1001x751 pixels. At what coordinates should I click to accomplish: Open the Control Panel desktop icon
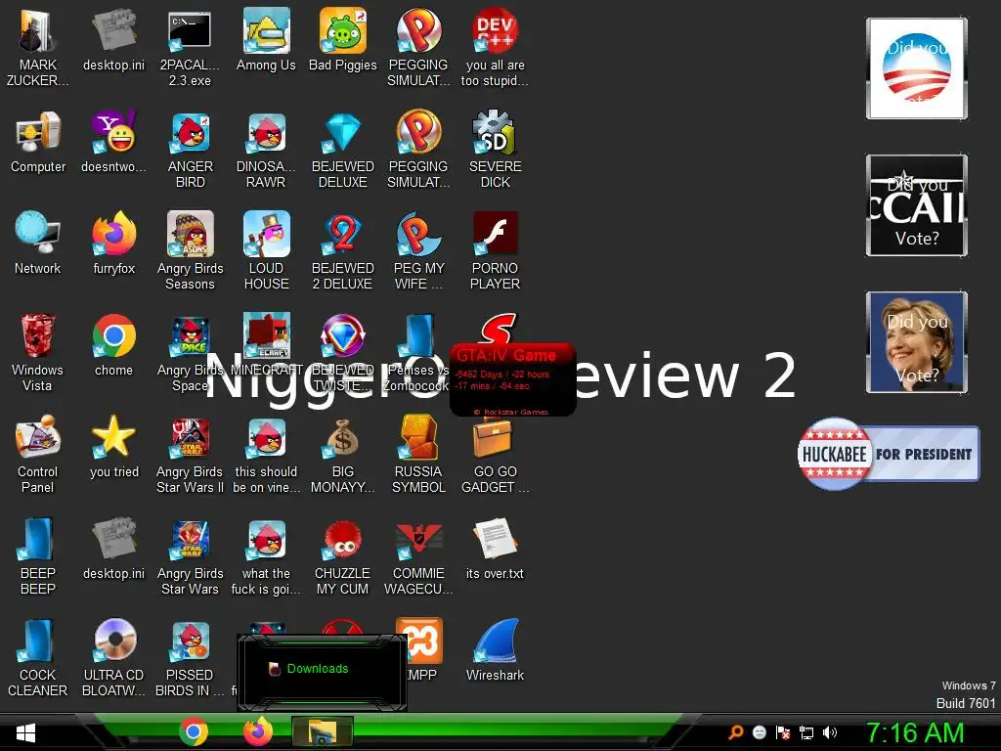point(38,454)
